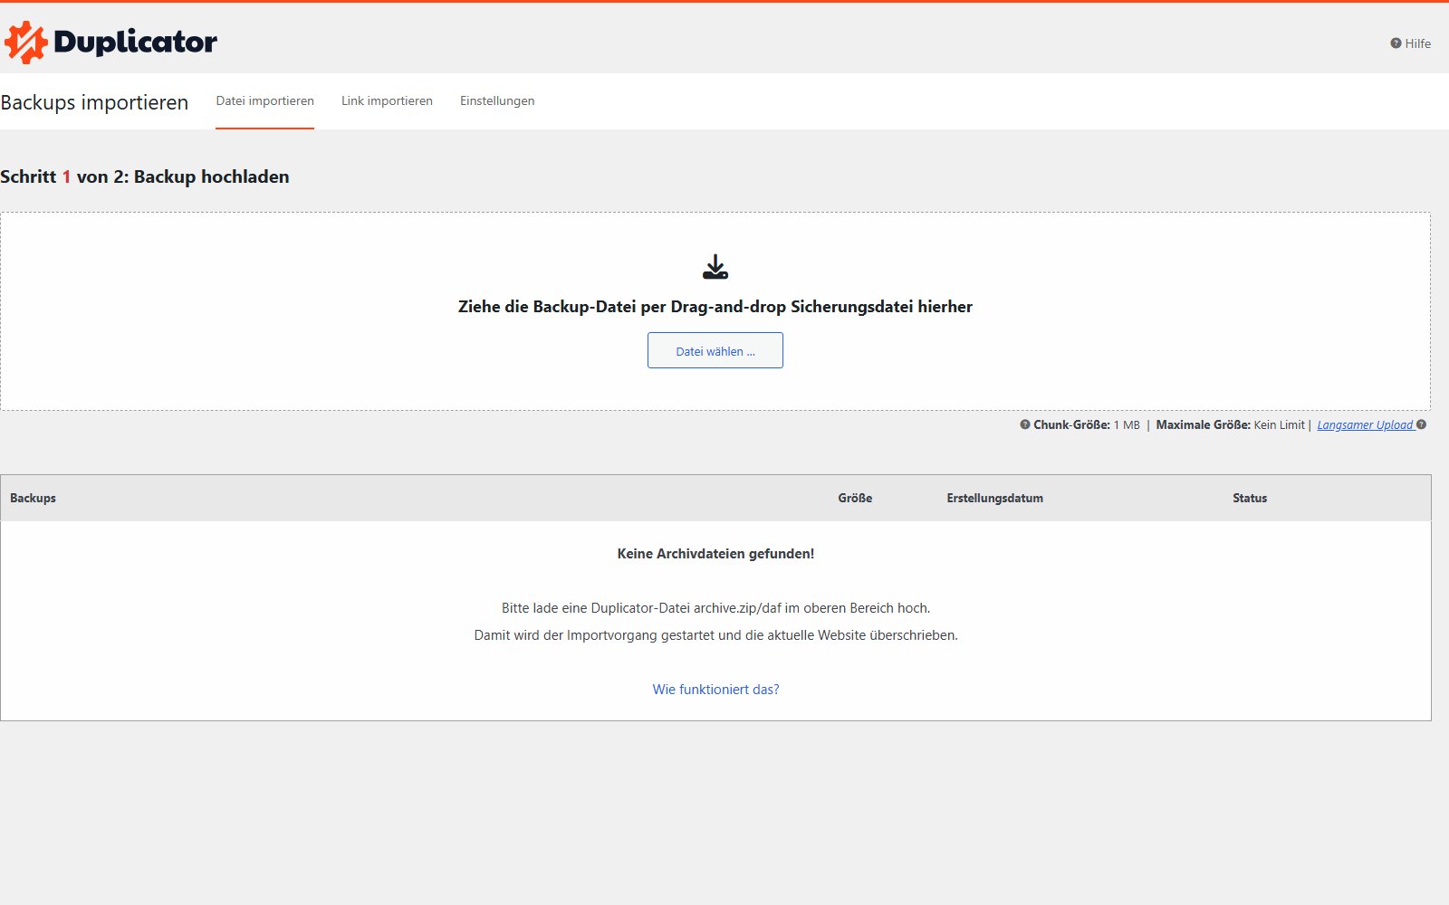1449x905 pixels.
Task: Click the archive.zip/daf upload hint line
Action: pyautogui.click(x=715, y=608)
